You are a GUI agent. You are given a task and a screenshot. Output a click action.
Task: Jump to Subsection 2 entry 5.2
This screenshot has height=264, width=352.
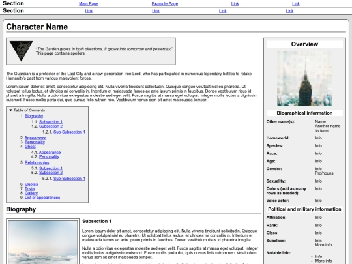pos(51,173)
